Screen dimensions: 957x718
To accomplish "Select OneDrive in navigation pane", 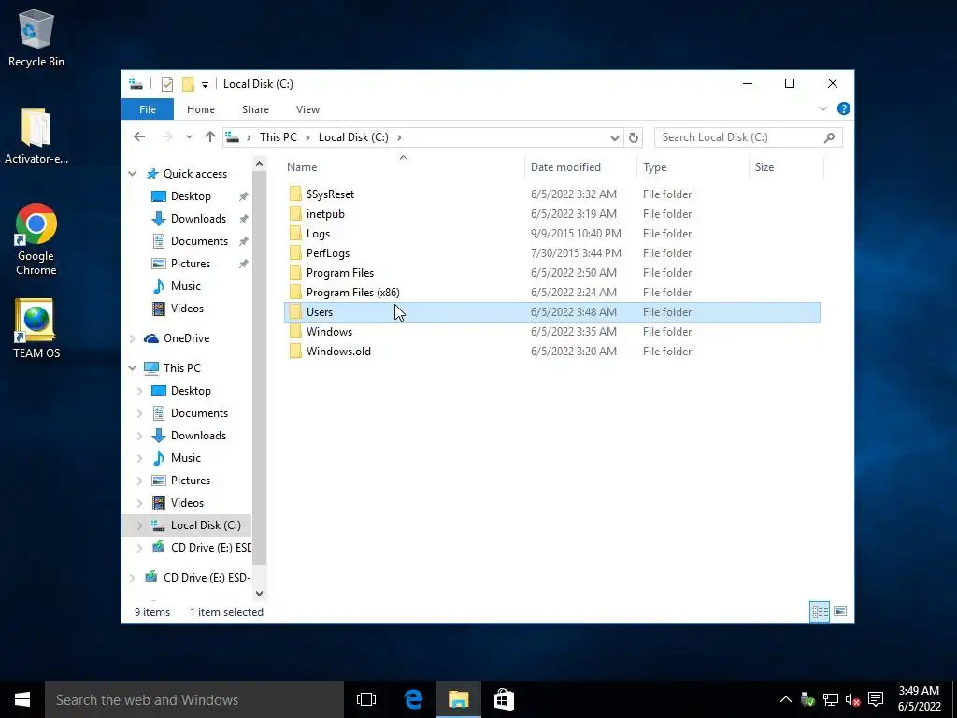I will tap(186, 338).
